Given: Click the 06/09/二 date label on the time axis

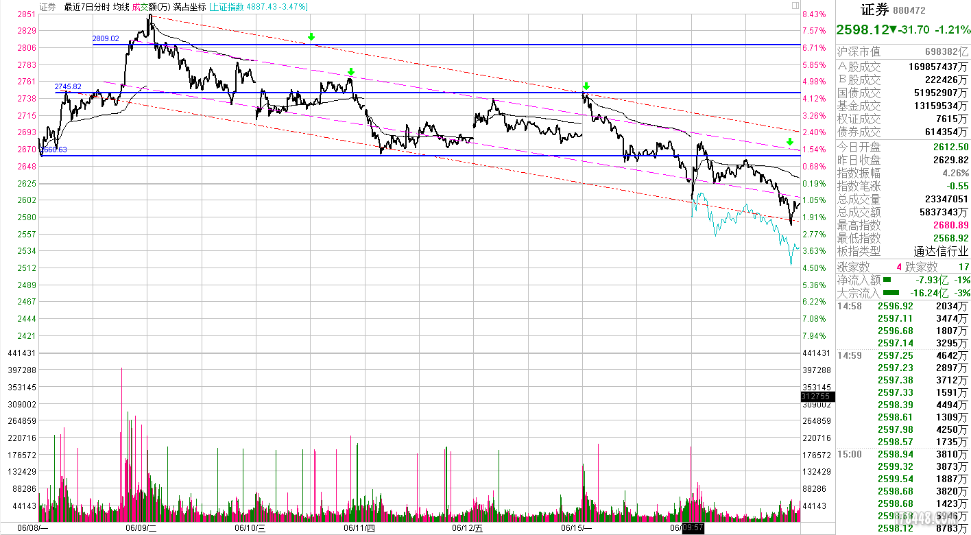Looking at the screenshot, I should point(141,528).
